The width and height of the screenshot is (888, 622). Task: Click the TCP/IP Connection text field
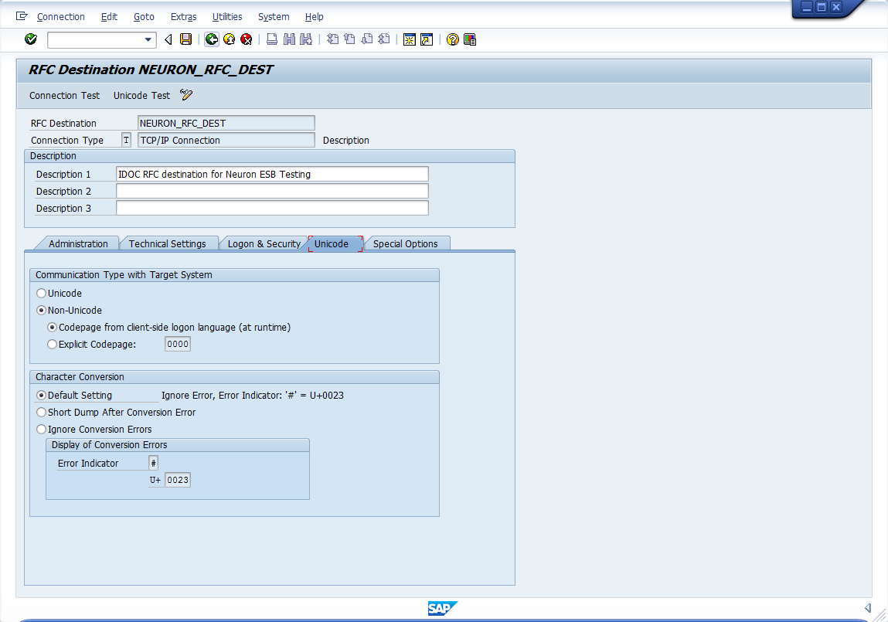(226, 141)
